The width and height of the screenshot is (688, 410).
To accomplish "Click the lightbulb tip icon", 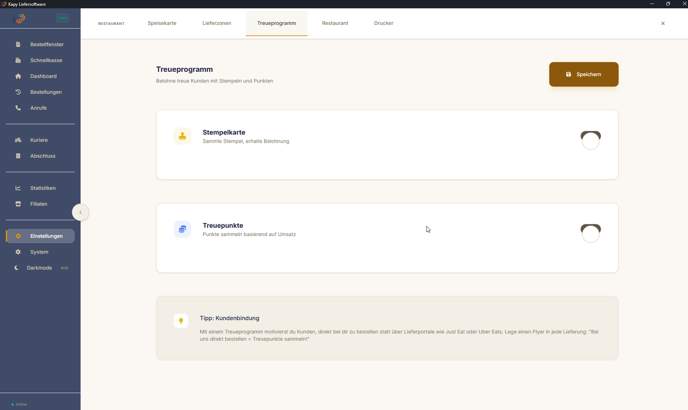I will (181, 321).
